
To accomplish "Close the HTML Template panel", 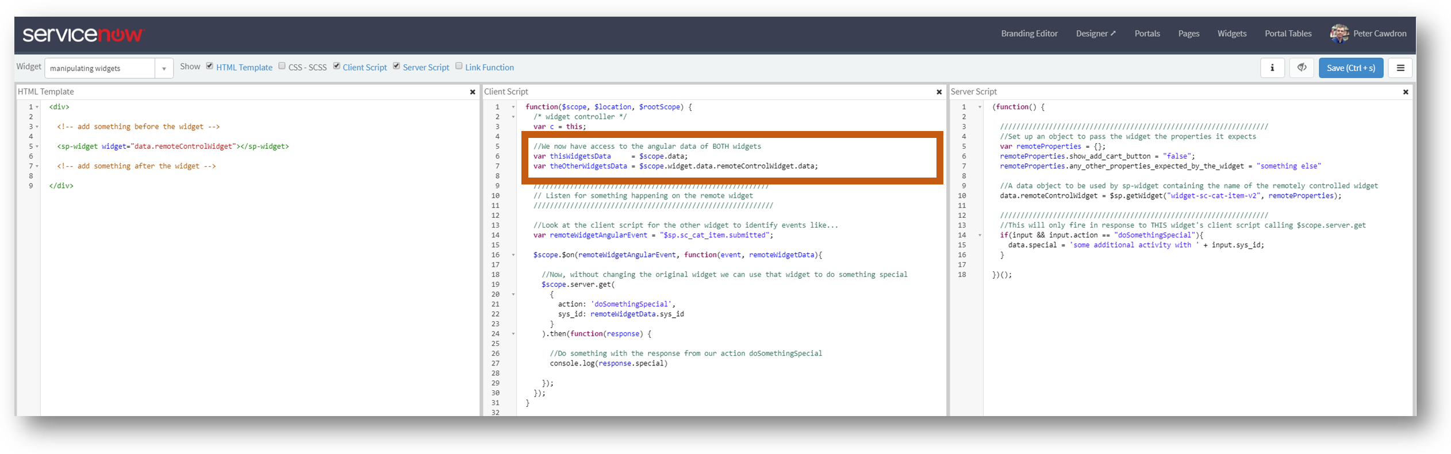I will coord(473,92).
